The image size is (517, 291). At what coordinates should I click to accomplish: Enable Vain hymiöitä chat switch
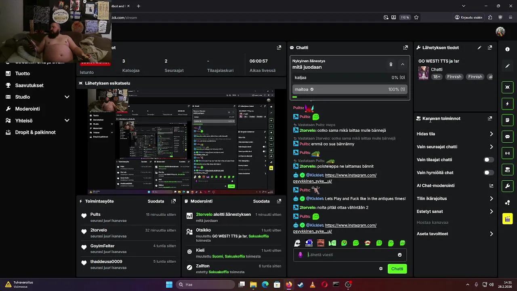pyautogui.click(x=489, y=173)
